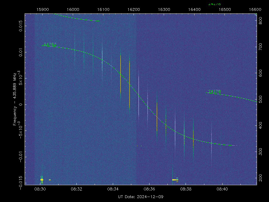Click the time label 08:34
269x202 pixels.
[x=113, y=189]
